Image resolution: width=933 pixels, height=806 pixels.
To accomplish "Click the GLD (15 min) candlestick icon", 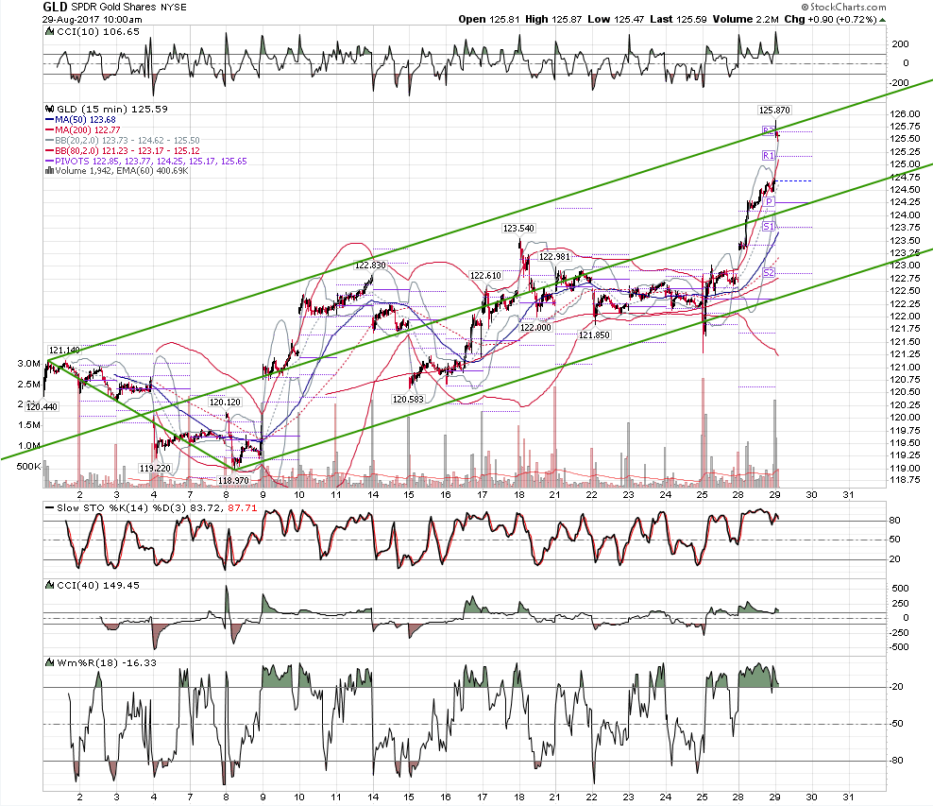I will [x=50, y=110].
